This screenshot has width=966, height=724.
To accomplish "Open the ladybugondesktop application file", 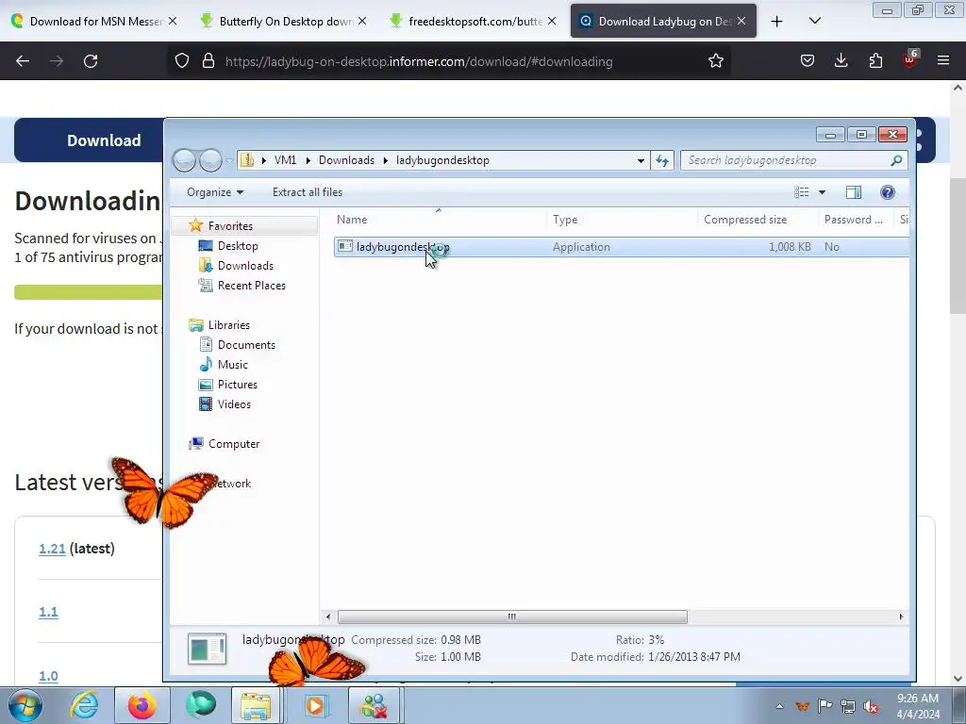I will coord(403,247).
